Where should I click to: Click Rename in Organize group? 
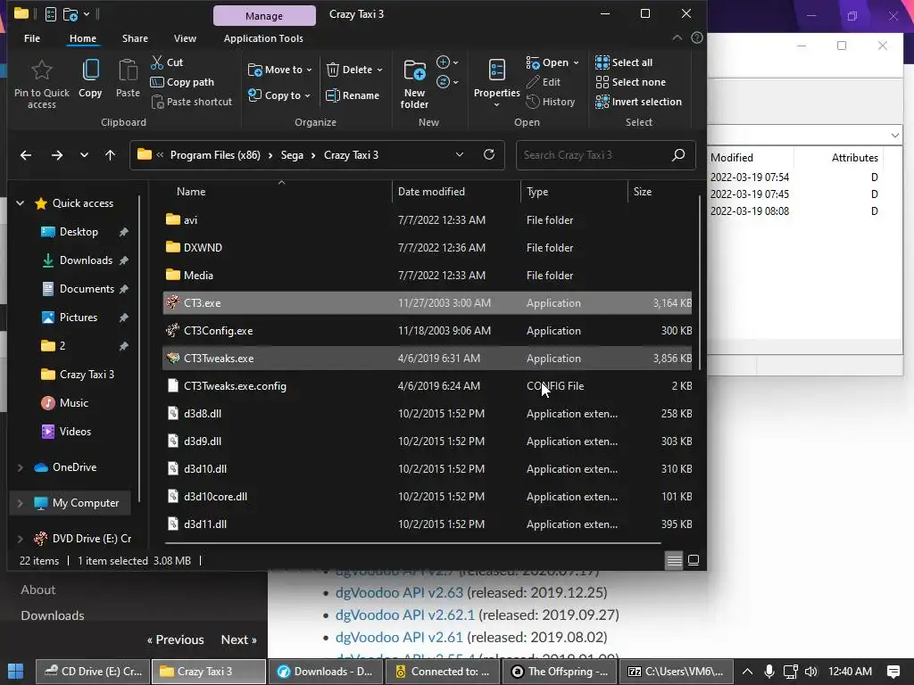(x=352, y=95)
